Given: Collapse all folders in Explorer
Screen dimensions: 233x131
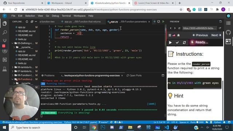Looking at the screenshot, I should (x=32, y=22).
